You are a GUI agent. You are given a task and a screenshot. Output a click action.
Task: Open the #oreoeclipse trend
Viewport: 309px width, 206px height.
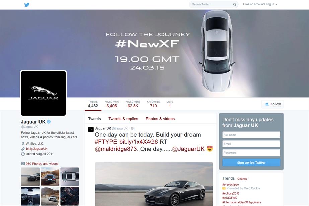tap(230, 184)
